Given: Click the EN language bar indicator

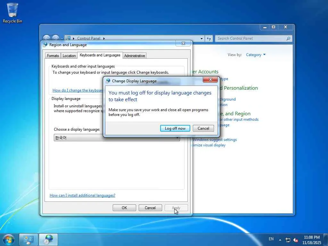Looking at the screenshot, I should [x=271, y=239].
